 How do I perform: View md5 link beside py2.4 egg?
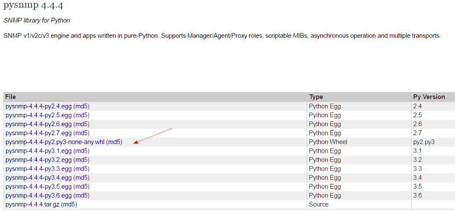coord(81,107)
